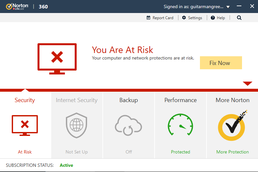Expand details with the red down triangle
The height and width of the screenshot is (172, 258).
(248, 84)
